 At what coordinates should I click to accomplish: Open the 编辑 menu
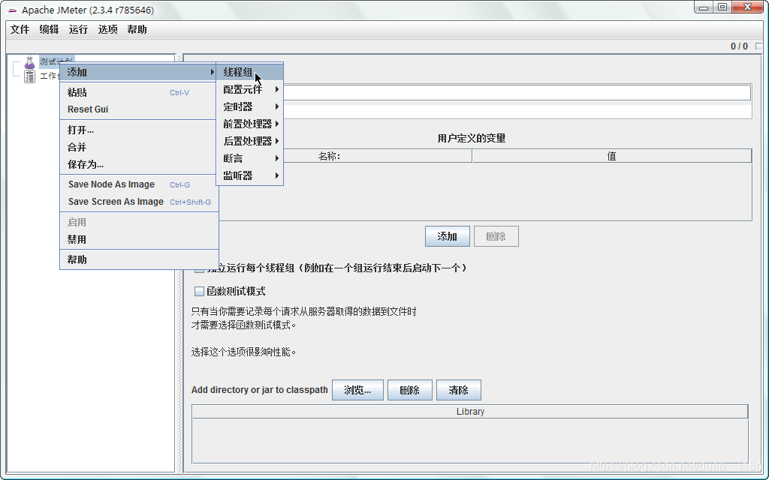49,29
